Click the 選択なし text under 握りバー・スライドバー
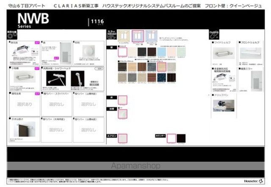 56,104
